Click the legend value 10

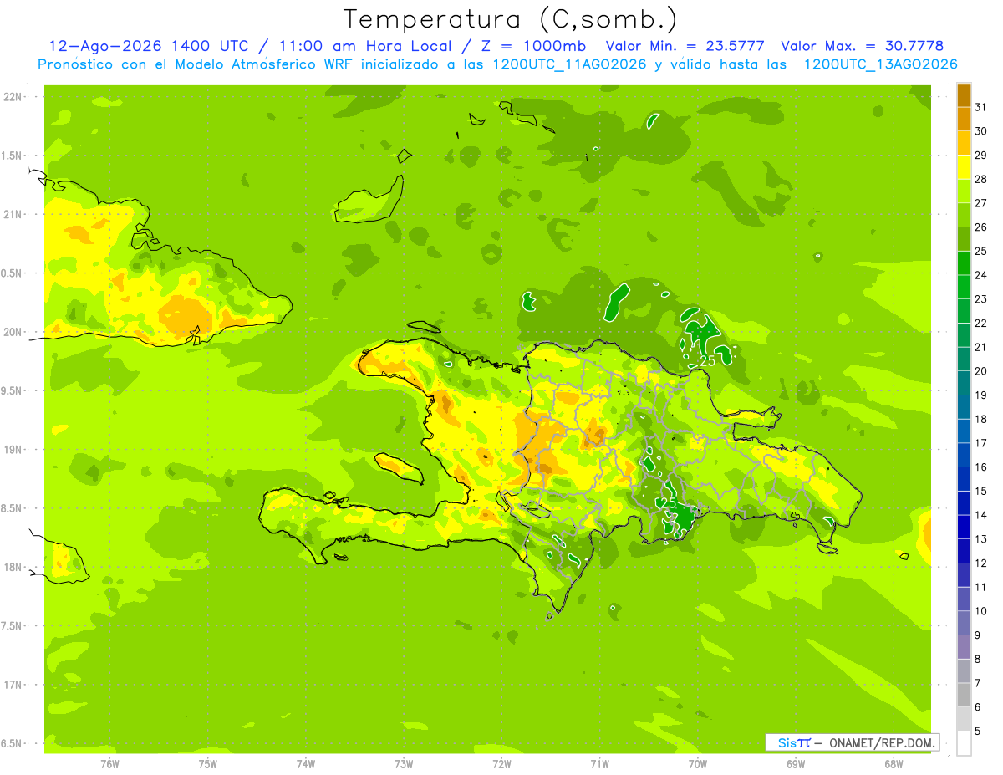[981, 611]
